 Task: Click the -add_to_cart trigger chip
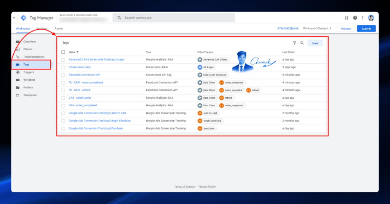208,113
